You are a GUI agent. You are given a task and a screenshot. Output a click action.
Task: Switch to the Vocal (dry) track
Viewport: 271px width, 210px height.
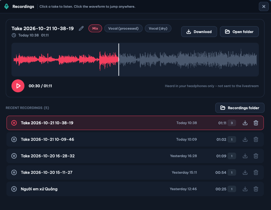coord(158,28)
